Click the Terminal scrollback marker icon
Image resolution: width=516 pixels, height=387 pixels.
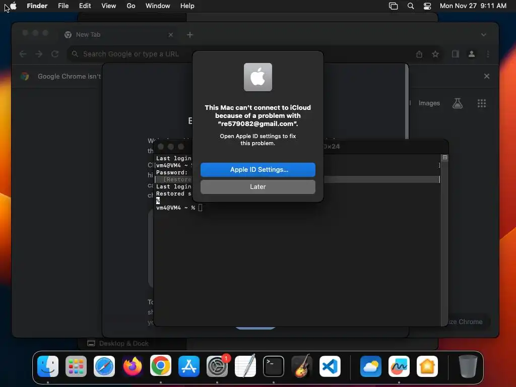click(444, 158)
